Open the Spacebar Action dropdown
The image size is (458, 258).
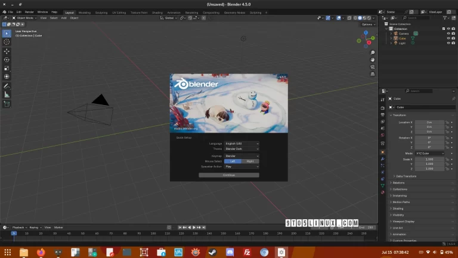coord(242,167)
